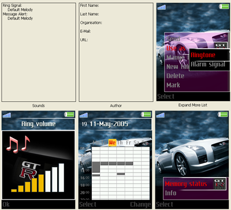Screen dimensions: 231x210
Task: Click Default Melody under Ring Signal
Action: pos(20,10)
